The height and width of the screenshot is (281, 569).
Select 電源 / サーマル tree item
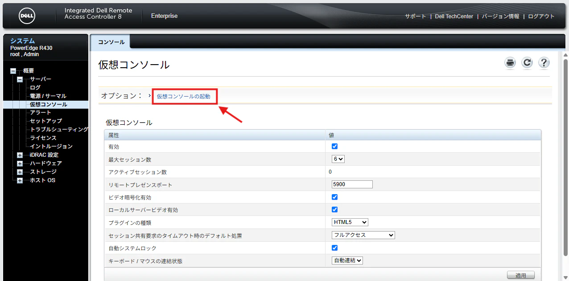(x=48, y=96)
